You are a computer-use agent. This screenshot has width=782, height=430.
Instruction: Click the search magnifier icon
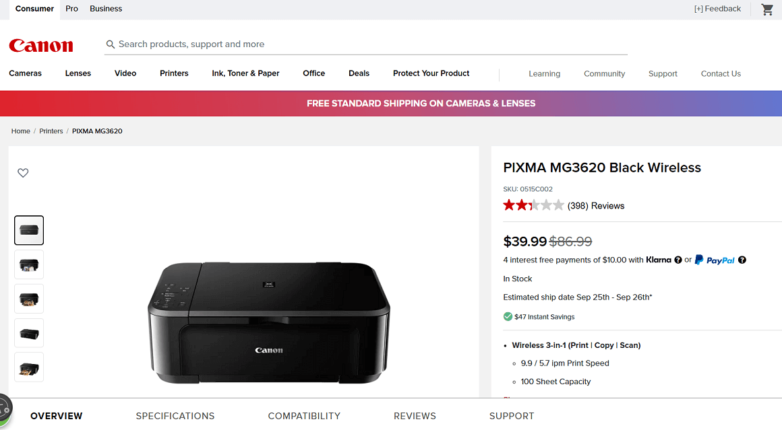pos(110,44)
